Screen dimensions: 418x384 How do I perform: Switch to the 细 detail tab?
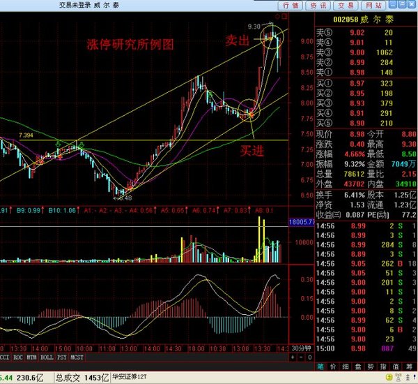(346, 367)
